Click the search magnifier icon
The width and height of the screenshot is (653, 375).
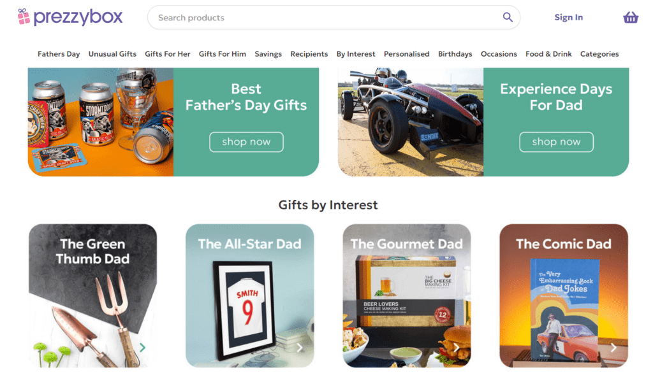point(508,18)
